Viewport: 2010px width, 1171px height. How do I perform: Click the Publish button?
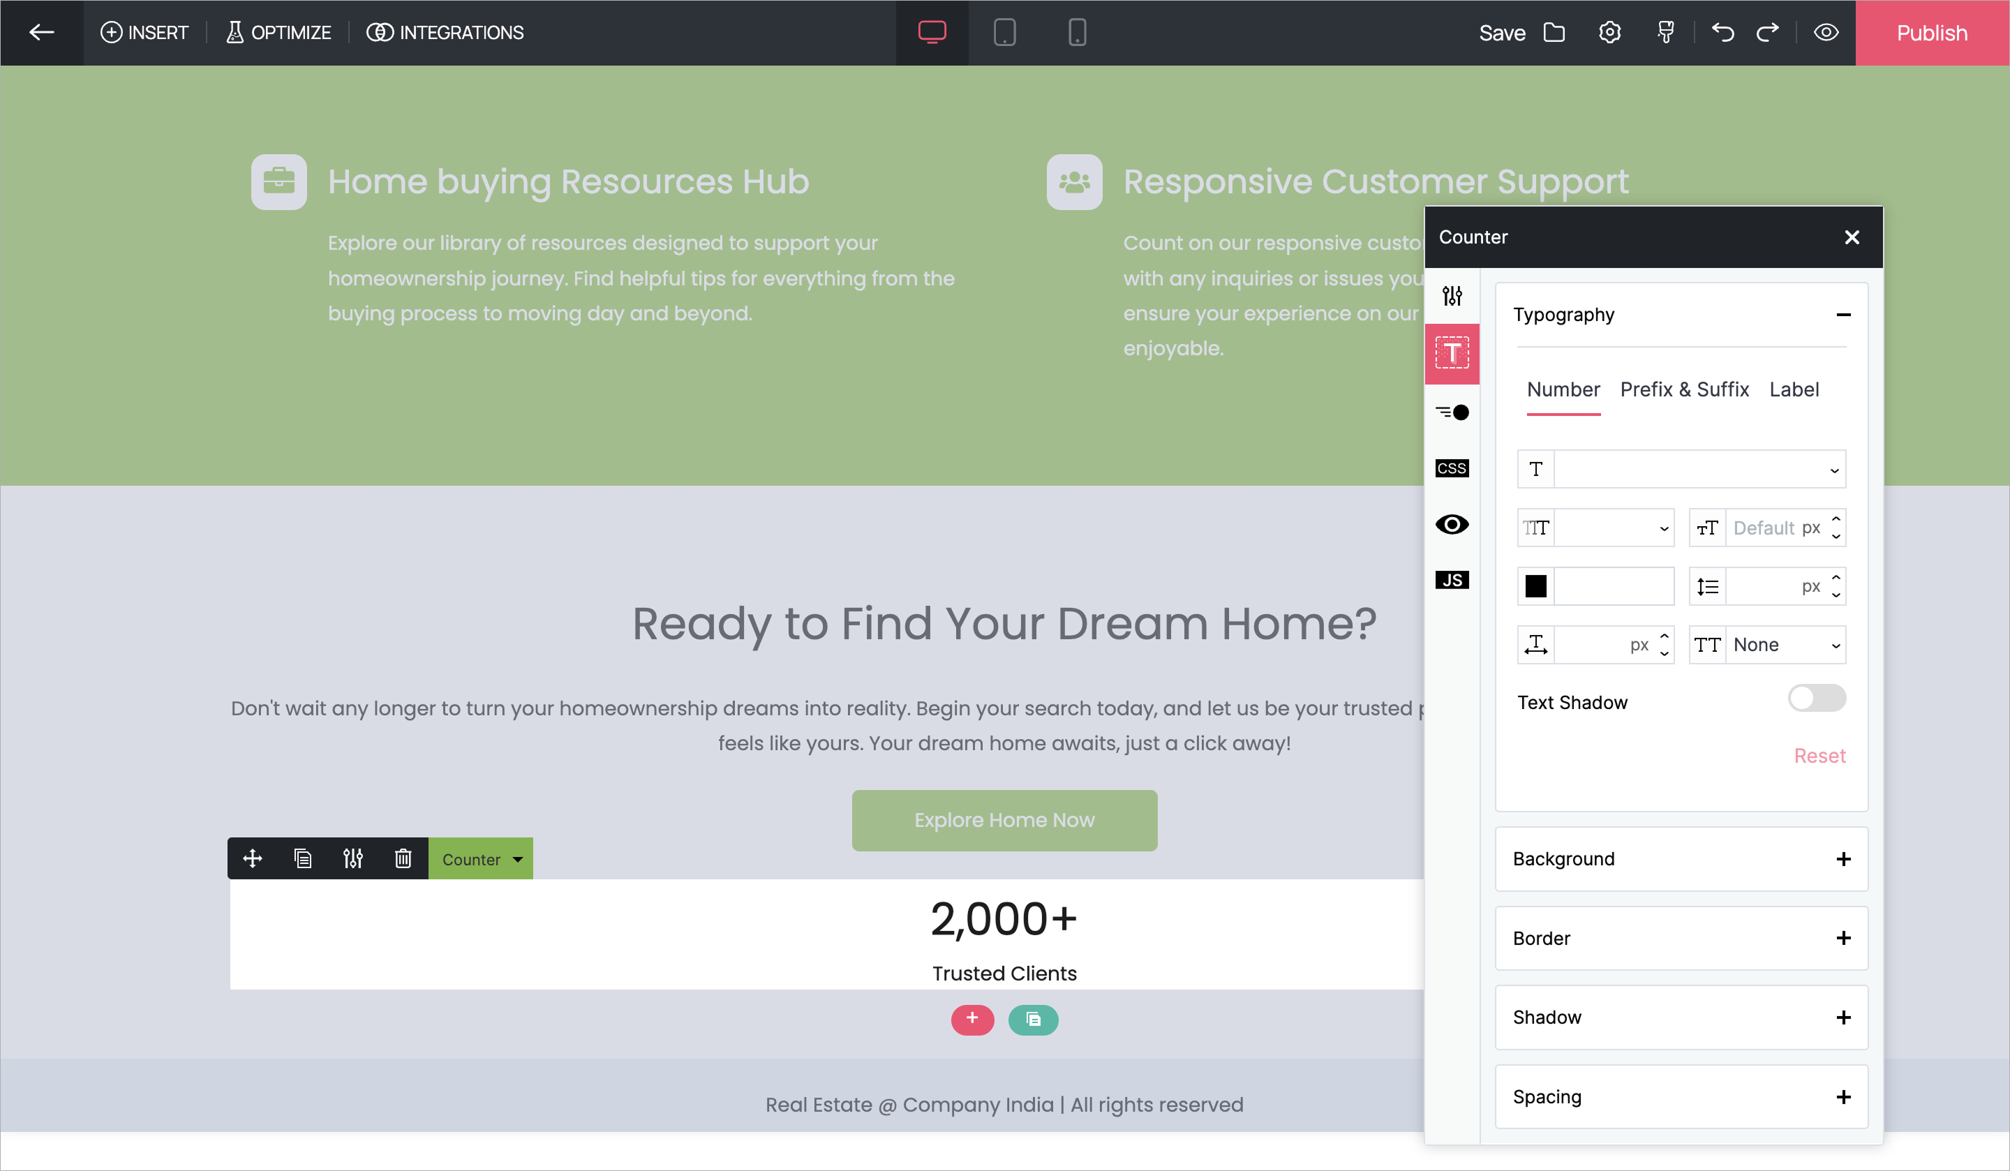1931,33
